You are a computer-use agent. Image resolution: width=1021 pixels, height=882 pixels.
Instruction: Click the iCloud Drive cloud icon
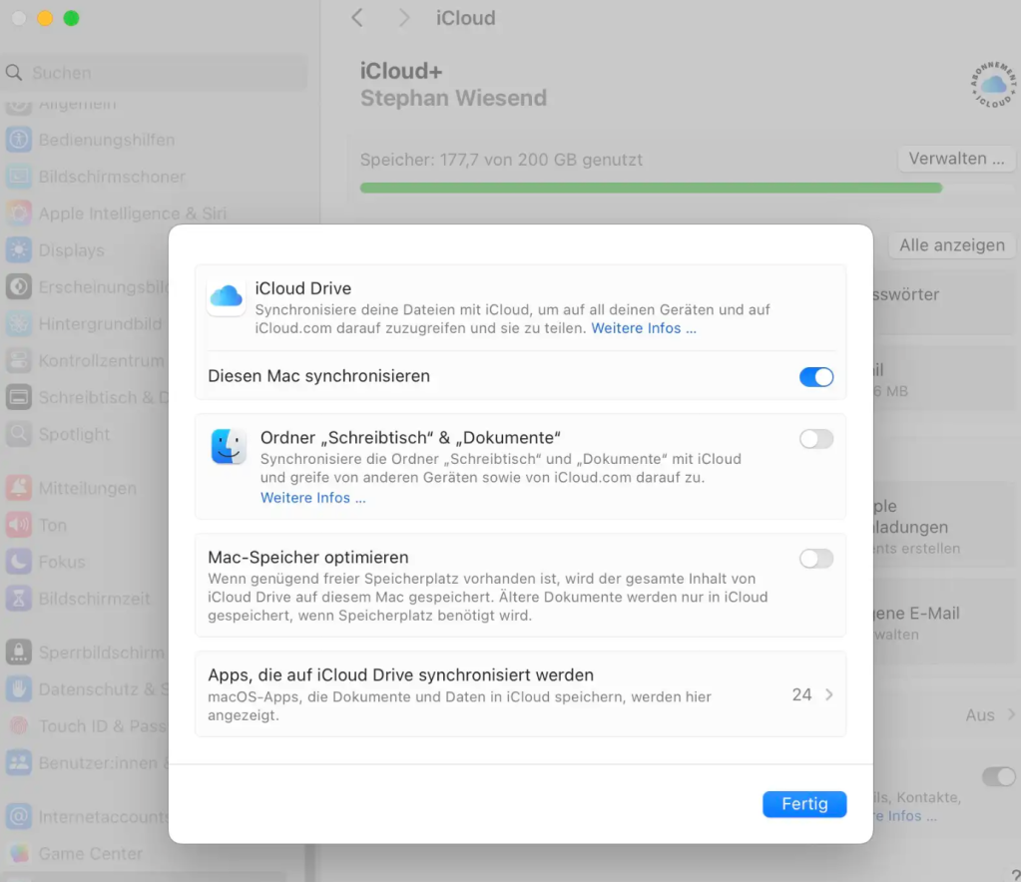coord(226,296)
